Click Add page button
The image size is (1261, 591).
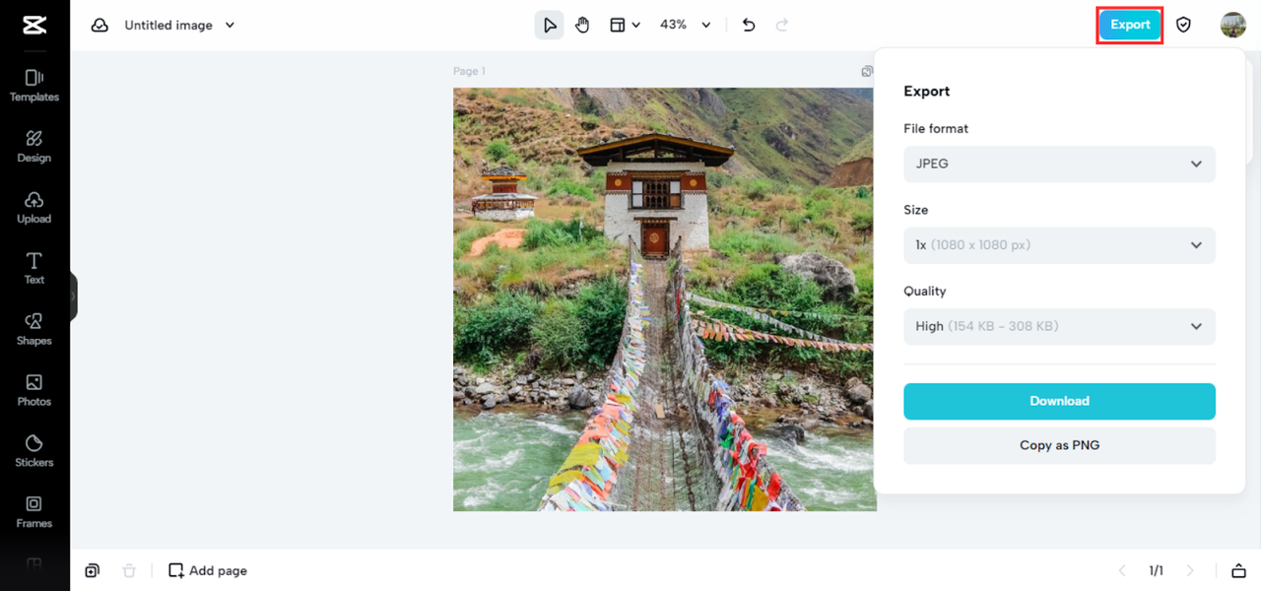click(x=208, y=570)
